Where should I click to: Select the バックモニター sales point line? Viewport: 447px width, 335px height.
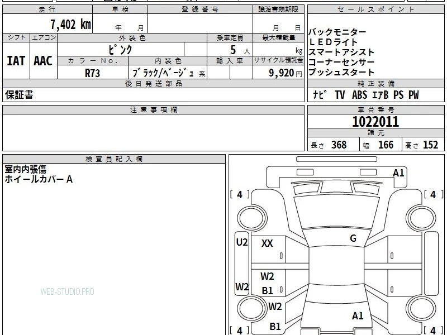[337, 32]
